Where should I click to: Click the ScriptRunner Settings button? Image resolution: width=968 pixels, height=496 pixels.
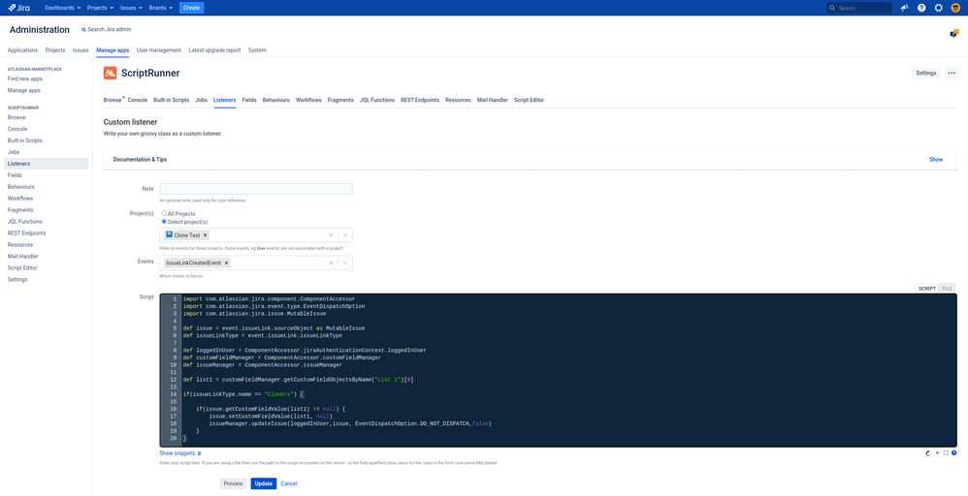pyautogui.click(x=926, y=73)
